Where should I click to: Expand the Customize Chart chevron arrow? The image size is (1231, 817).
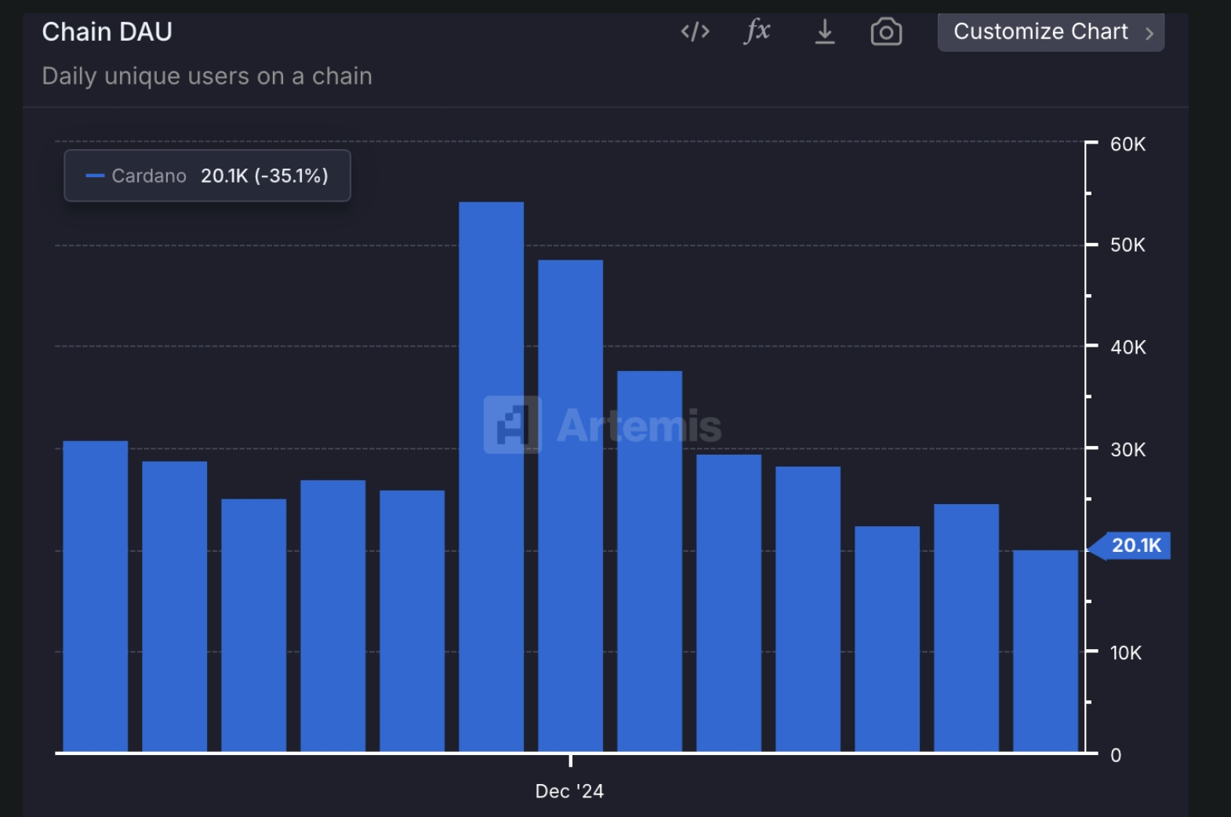click(1149, 33)
